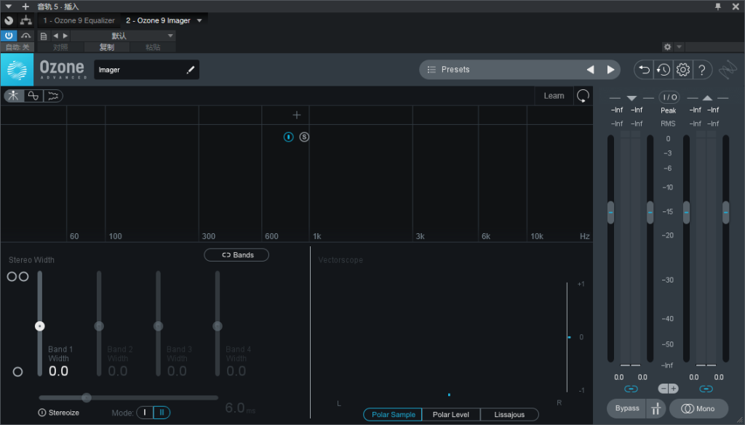Click the routing icon beside plugin tabs
The width and height of the screenshot is (745, 425).
point(25,20)
